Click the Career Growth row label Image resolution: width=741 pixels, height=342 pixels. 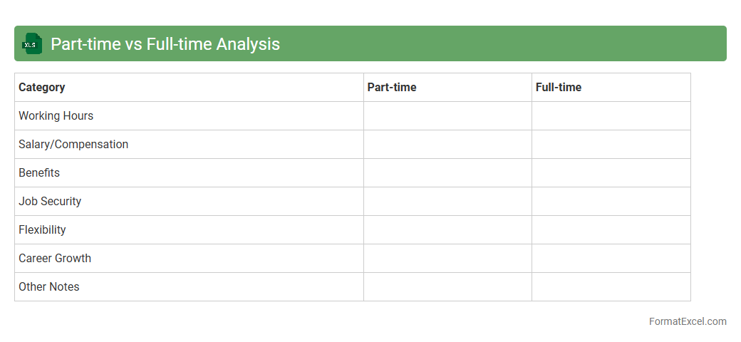point(55,259)
